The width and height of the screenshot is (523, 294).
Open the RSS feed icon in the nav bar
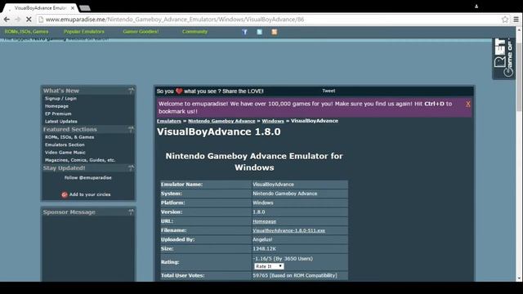tap(275, 32)
